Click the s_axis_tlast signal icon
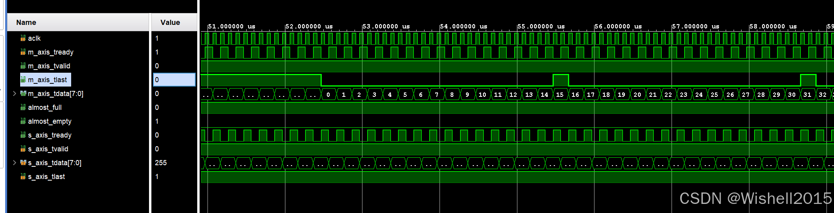This screenshot has height=213, width=834. point(23,177)
